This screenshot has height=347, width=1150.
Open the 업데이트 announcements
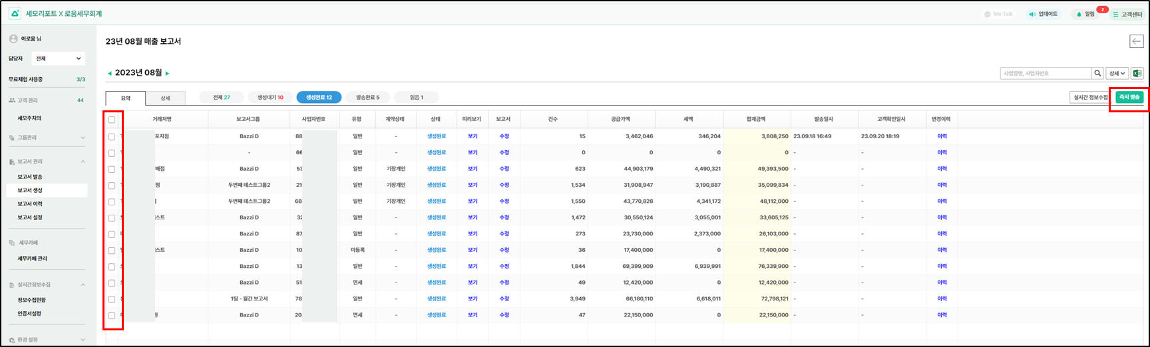point(1043,14)
